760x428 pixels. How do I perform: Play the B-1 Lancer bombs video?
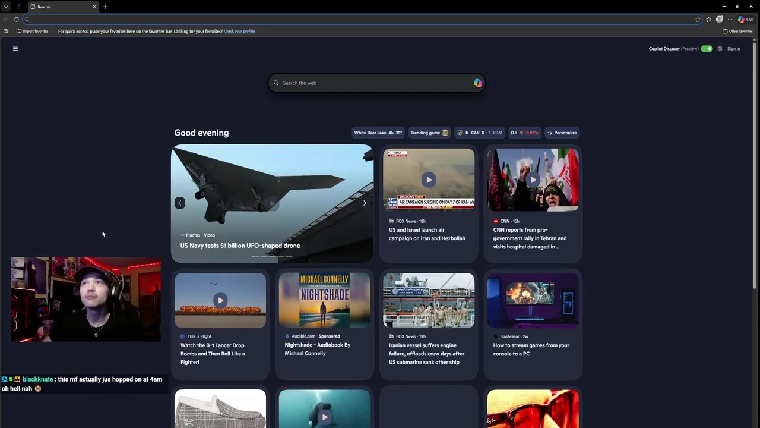click(x=220, y=300)
